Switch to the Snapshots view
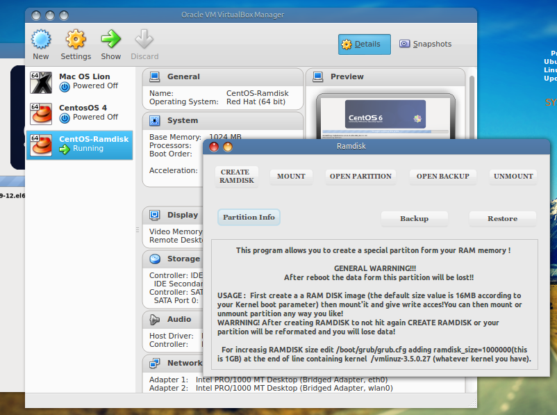This screenshot has width=557, height=415. tap(425, 44)
